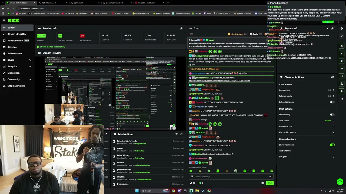This screenshot has width=346, height=194.
Task: Open File Explorer from the taskbar
Action: coord(197,191)
